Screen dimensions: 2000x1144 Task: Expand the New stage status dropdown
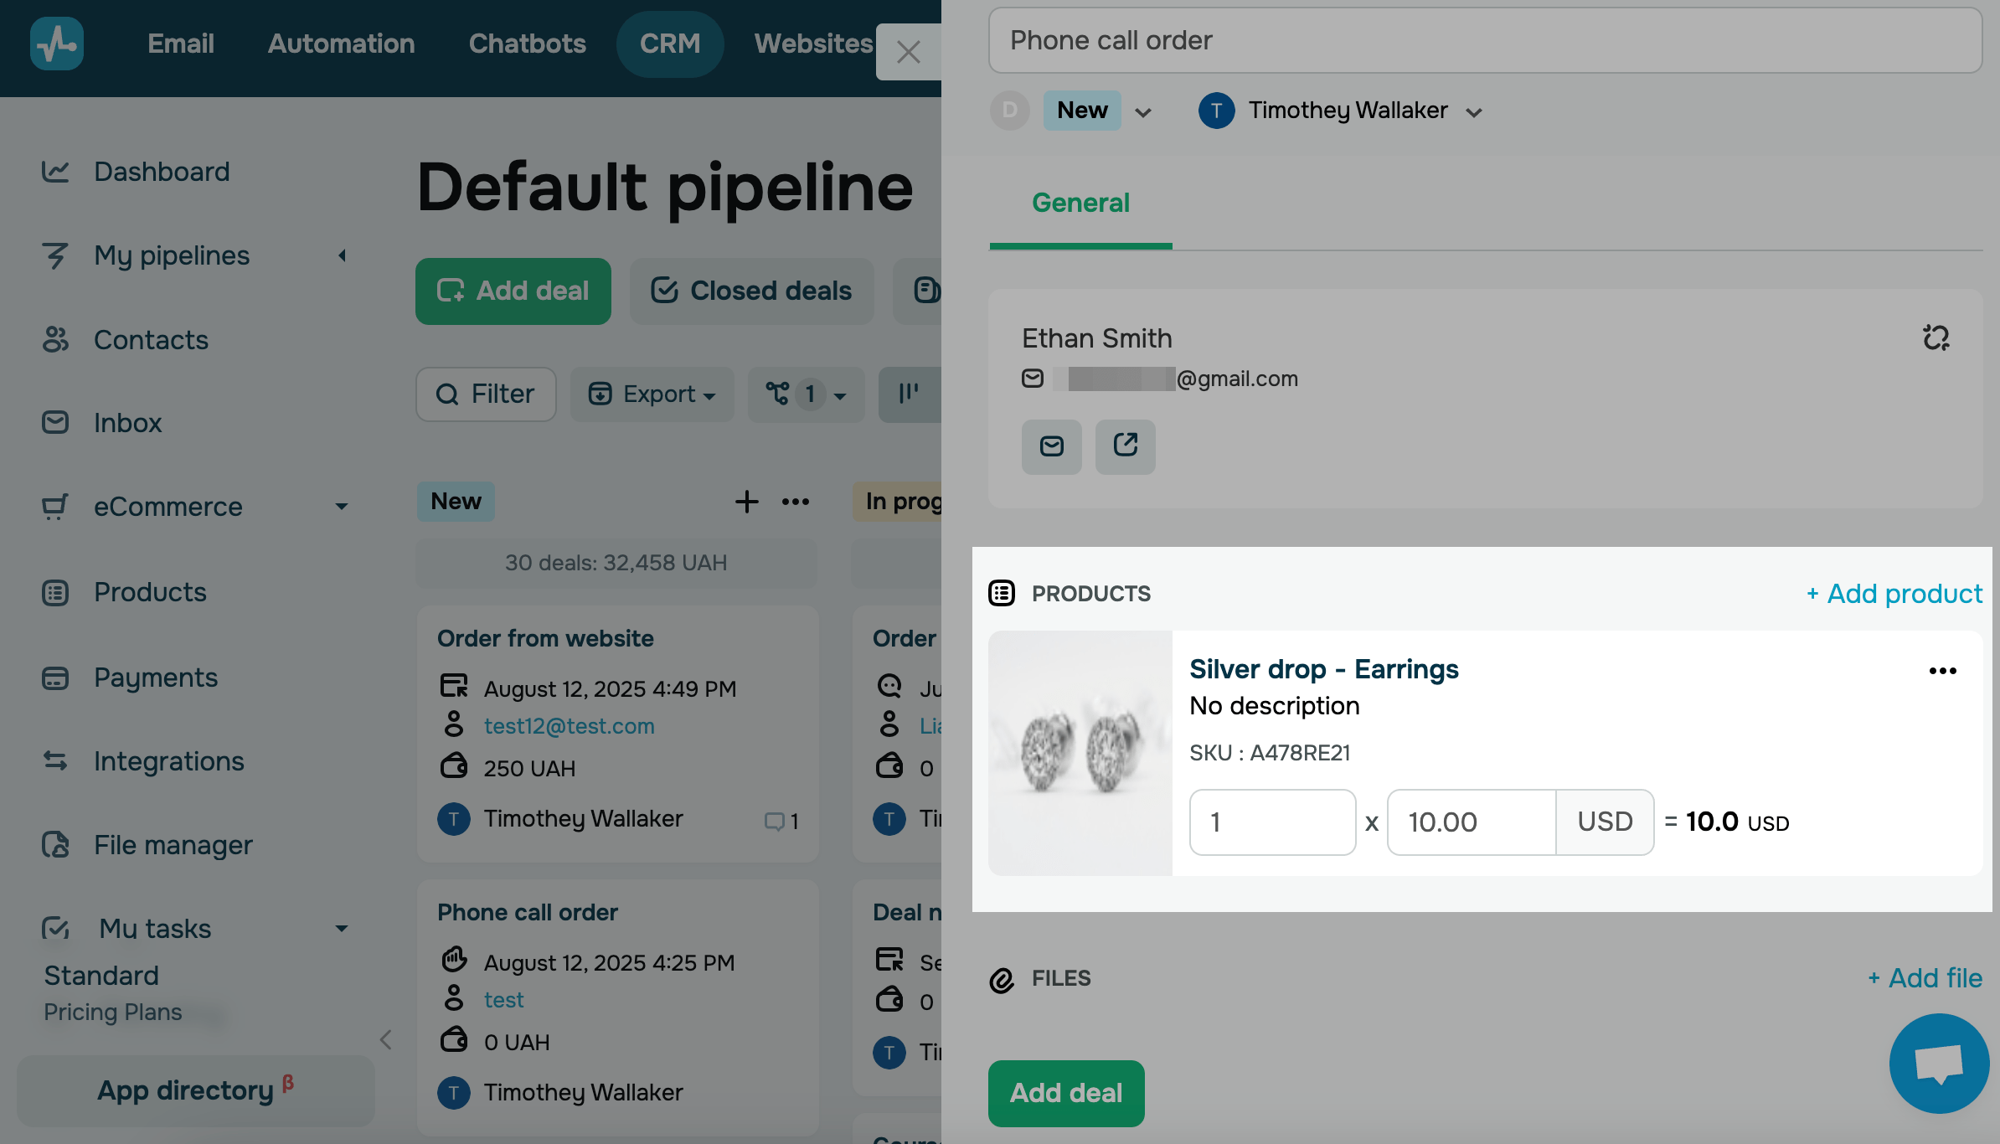click(x=1143, y=111)
